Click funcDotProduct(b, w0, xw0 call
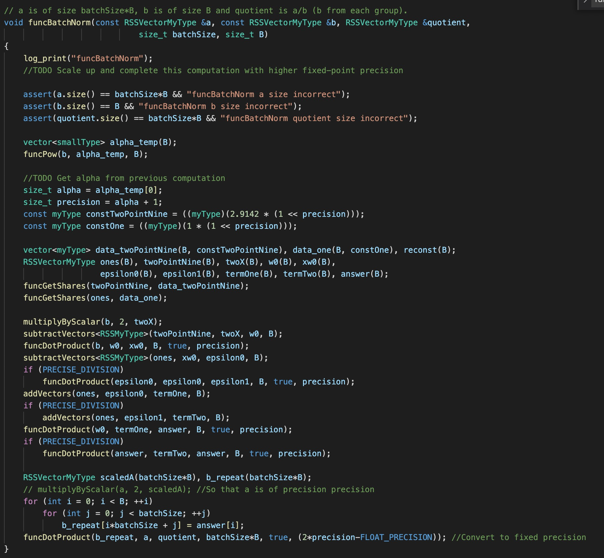Screen dimensions: 604x558 click(136, 346)
